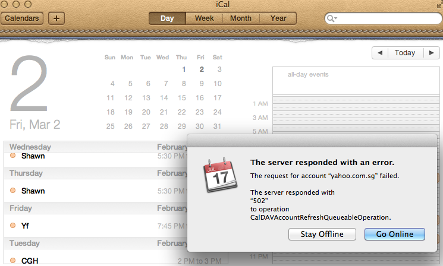Image resolution: width=443 pixels, height=266 pixels.
Task: Open the search magnifier options dropdown
Action: click(332, 18)
